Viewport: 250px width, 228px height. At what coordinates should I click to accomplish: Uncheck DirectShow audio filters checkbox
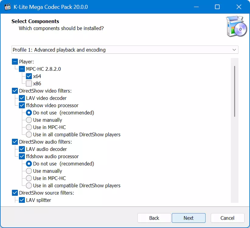click(x=15, y=142)
